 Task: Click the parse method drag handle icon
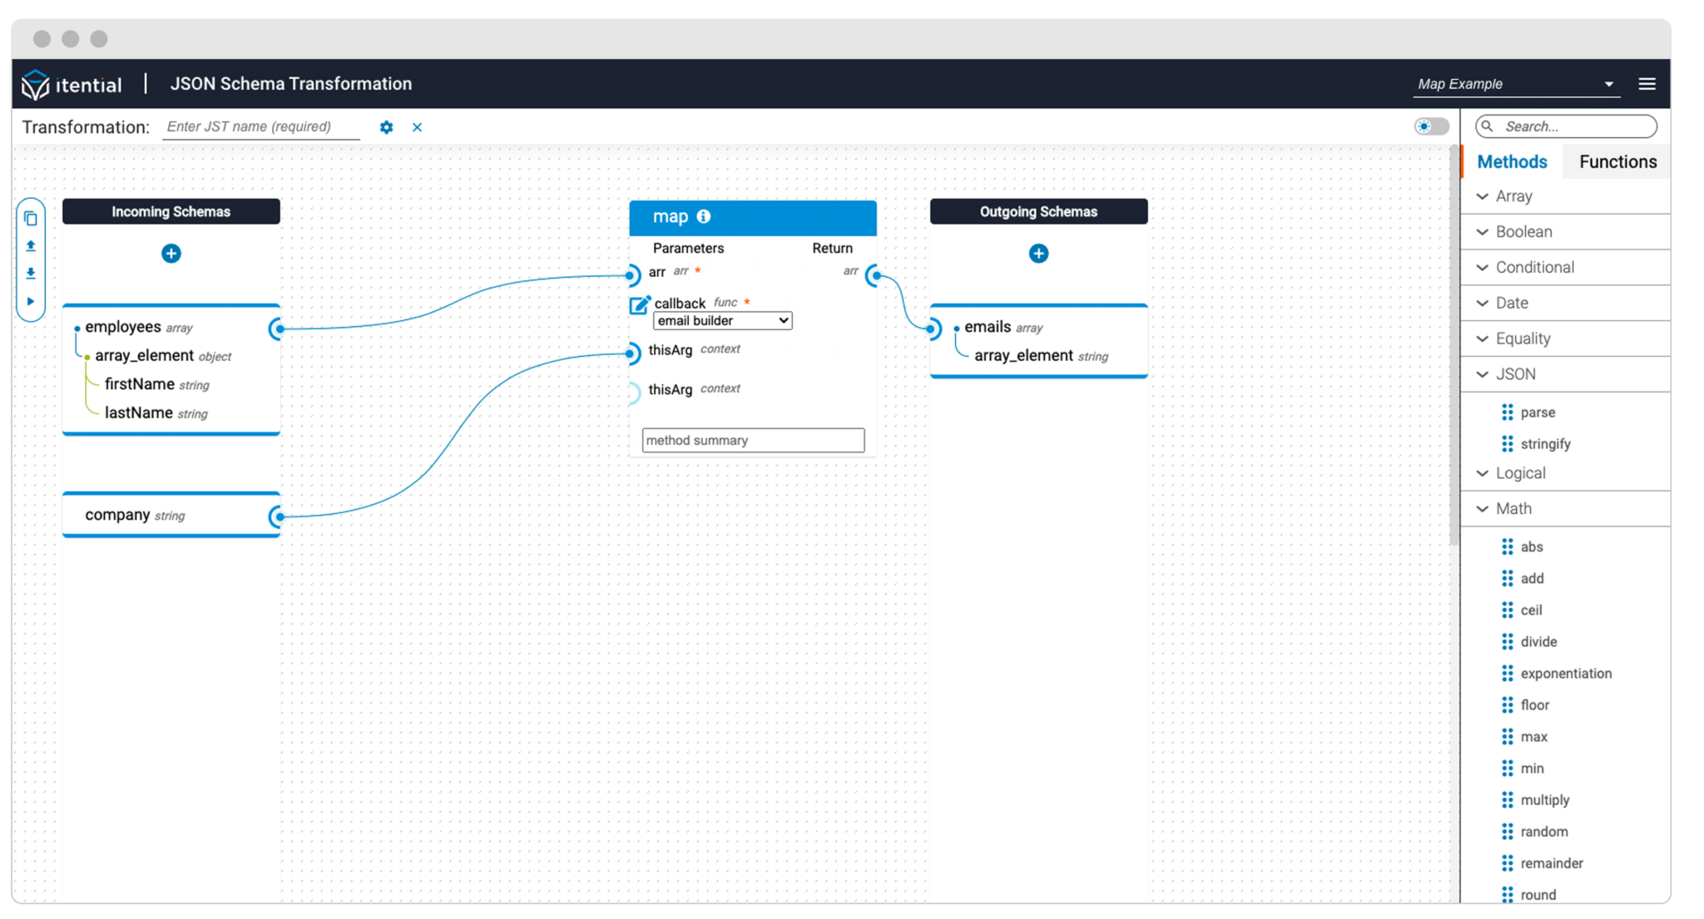[1508, 412]
